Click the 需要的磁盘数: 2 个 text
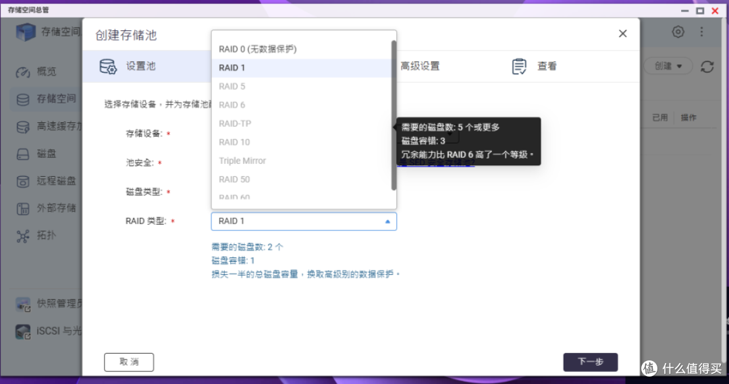 (247, 247)
